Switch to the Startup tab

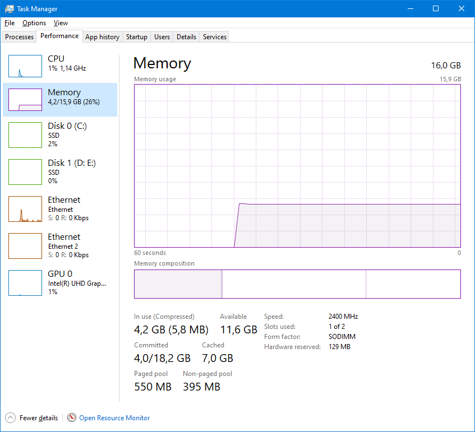point(136,36)
